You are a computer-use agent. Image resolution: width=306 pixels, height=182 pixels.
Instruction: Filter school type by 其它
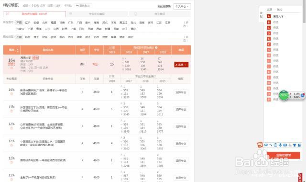(131, 37)
